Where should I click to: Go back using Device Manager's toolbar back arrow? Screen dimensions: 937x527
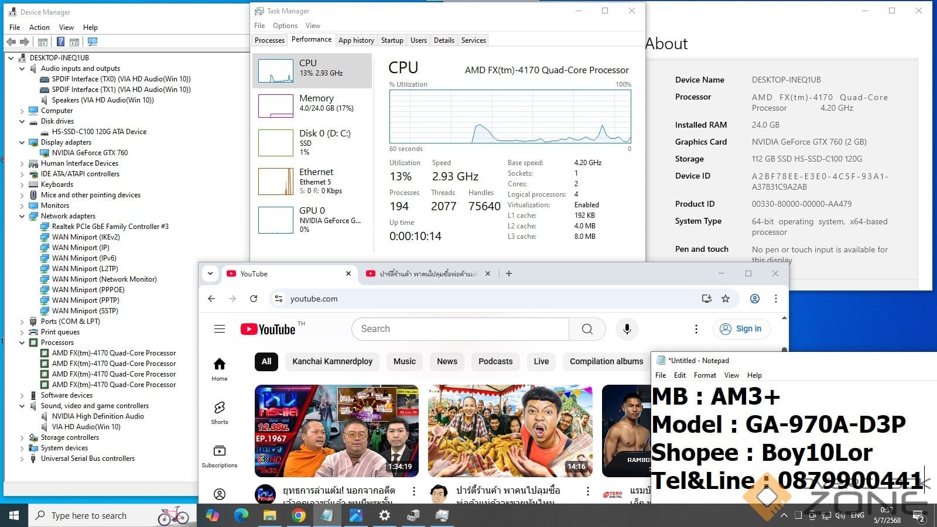pyautogui.click(x=11, y=42)
